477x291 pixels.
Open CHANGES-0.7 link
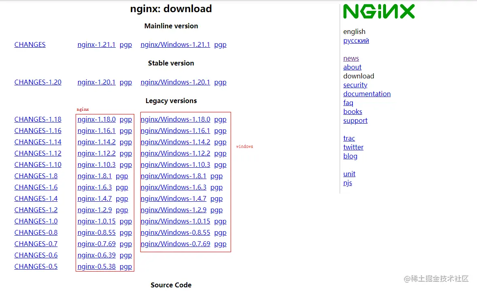pos(36,244)
